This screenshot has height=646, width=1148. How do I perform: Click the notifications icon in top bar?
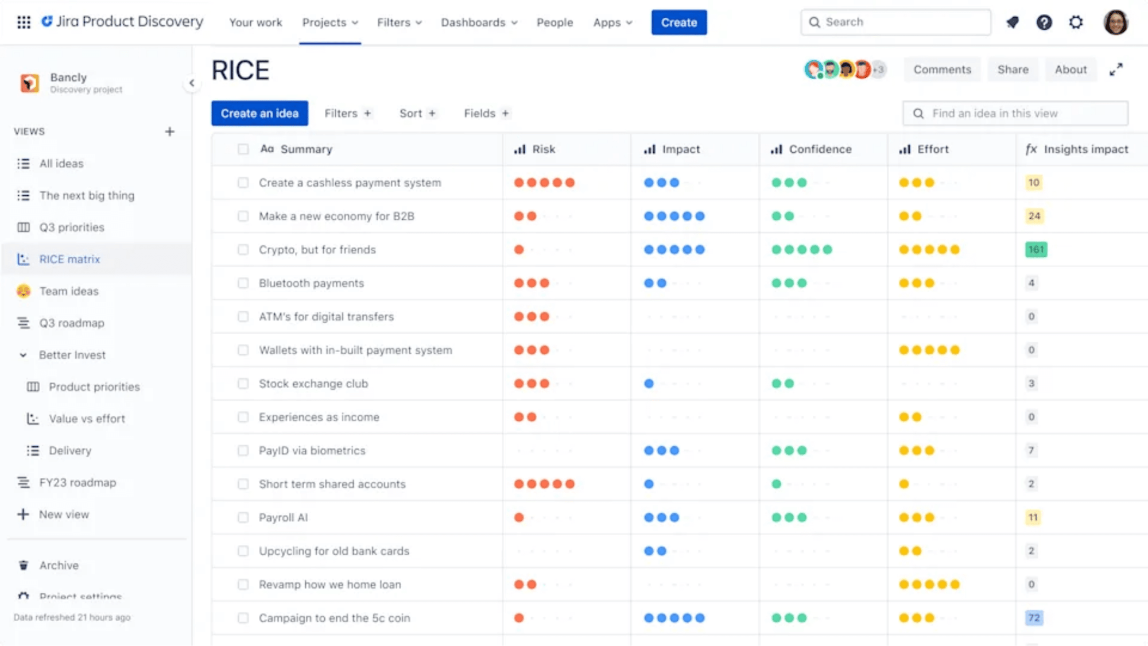click(x=1013, y=22)
